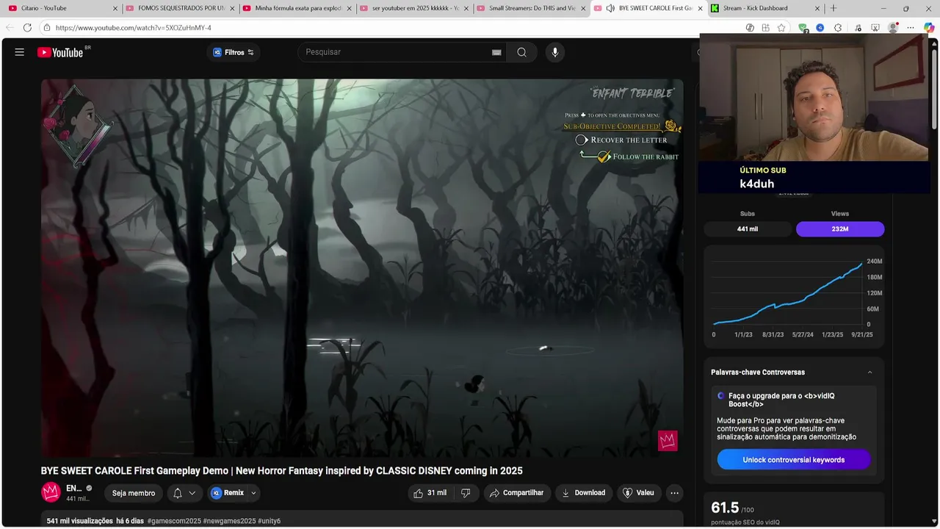The image size is (940, 529).
Task: Click Unlock controversial keywords
Action: point(794,460)
